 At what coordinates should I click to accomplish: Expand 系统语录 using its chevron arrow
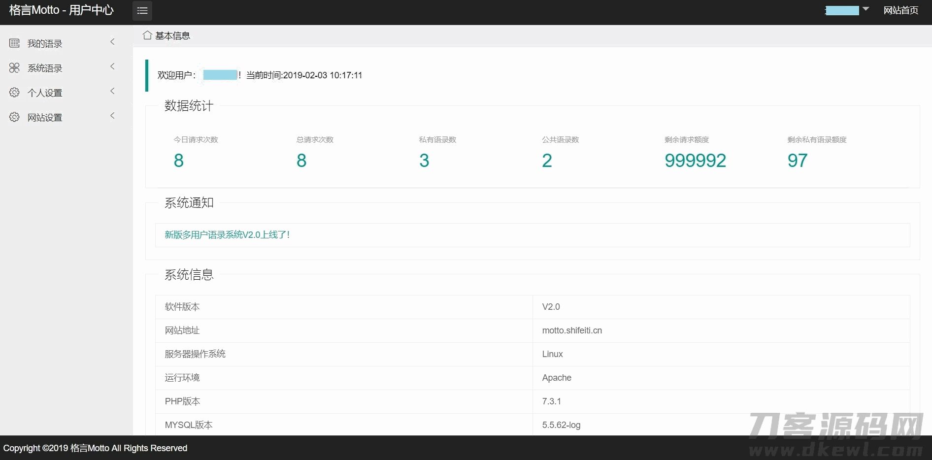(112, 66)
